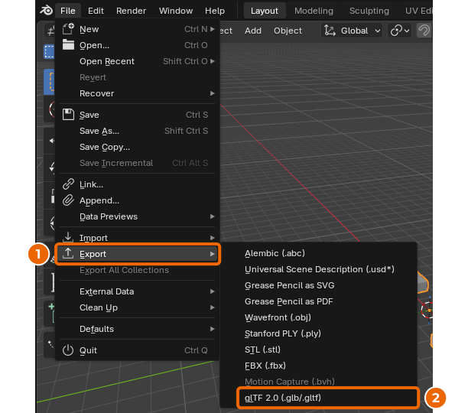Select Append... menu entry
The width and height of the screenshot is (468, 413).
(138, 200)
